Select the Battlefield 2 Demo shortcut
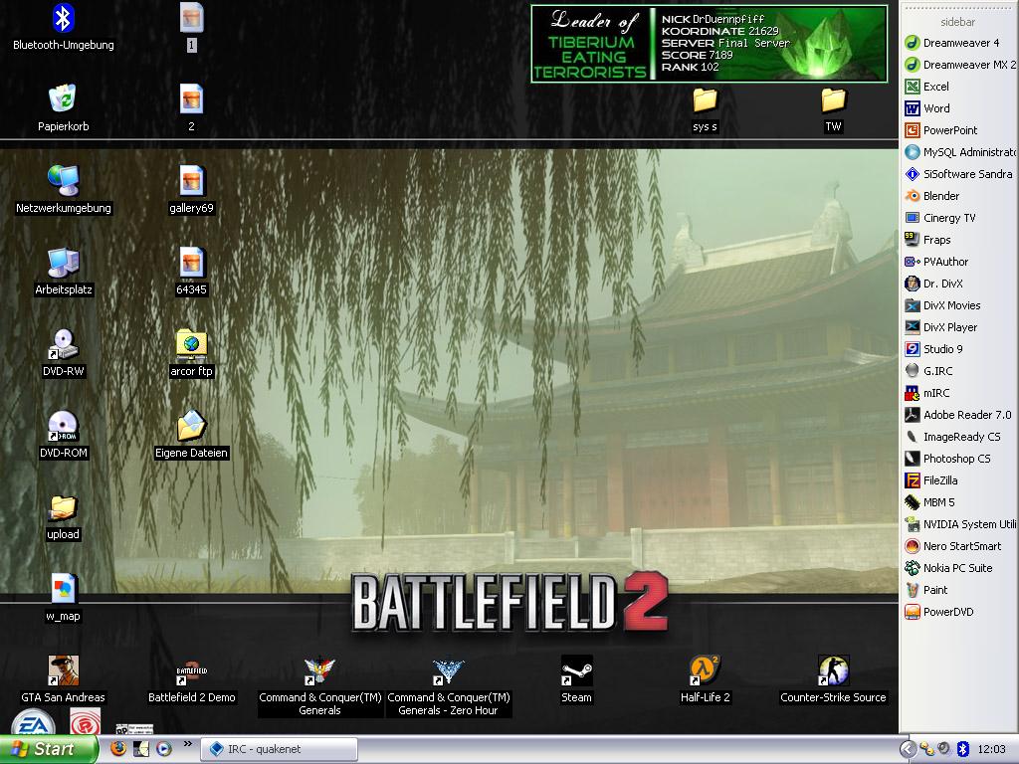The width and height of the screenshot is (1019, 764). pyautogui.click(x=191, y=671)
